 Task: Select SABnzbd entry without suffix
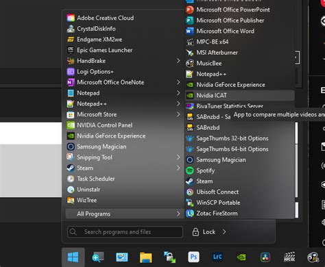[239, 127]
